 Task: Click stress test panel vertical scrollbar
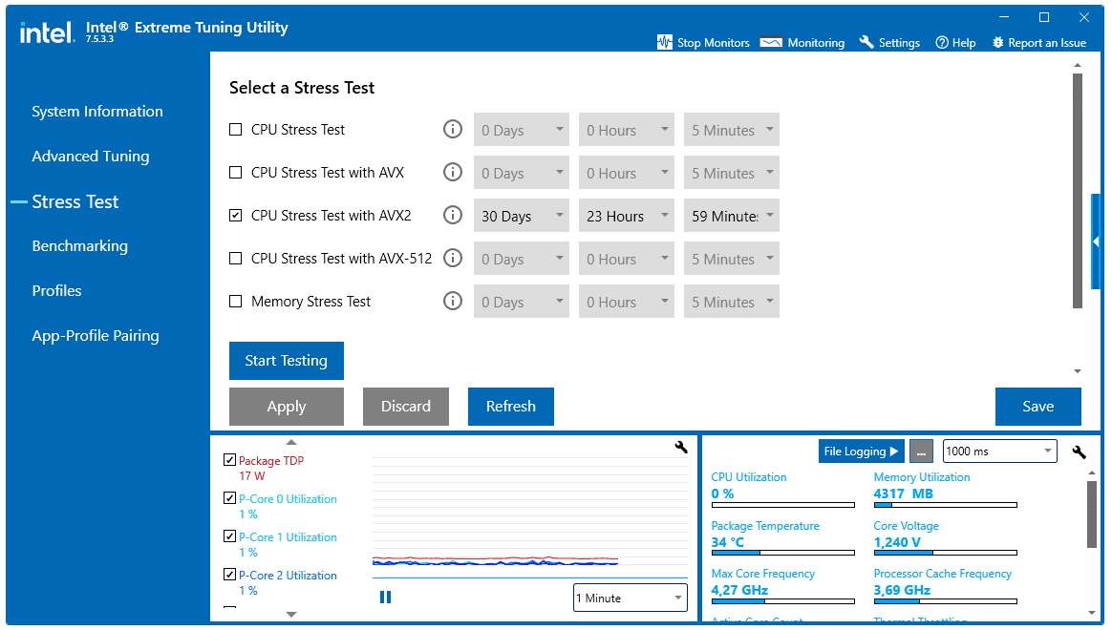click(1078, 191)
